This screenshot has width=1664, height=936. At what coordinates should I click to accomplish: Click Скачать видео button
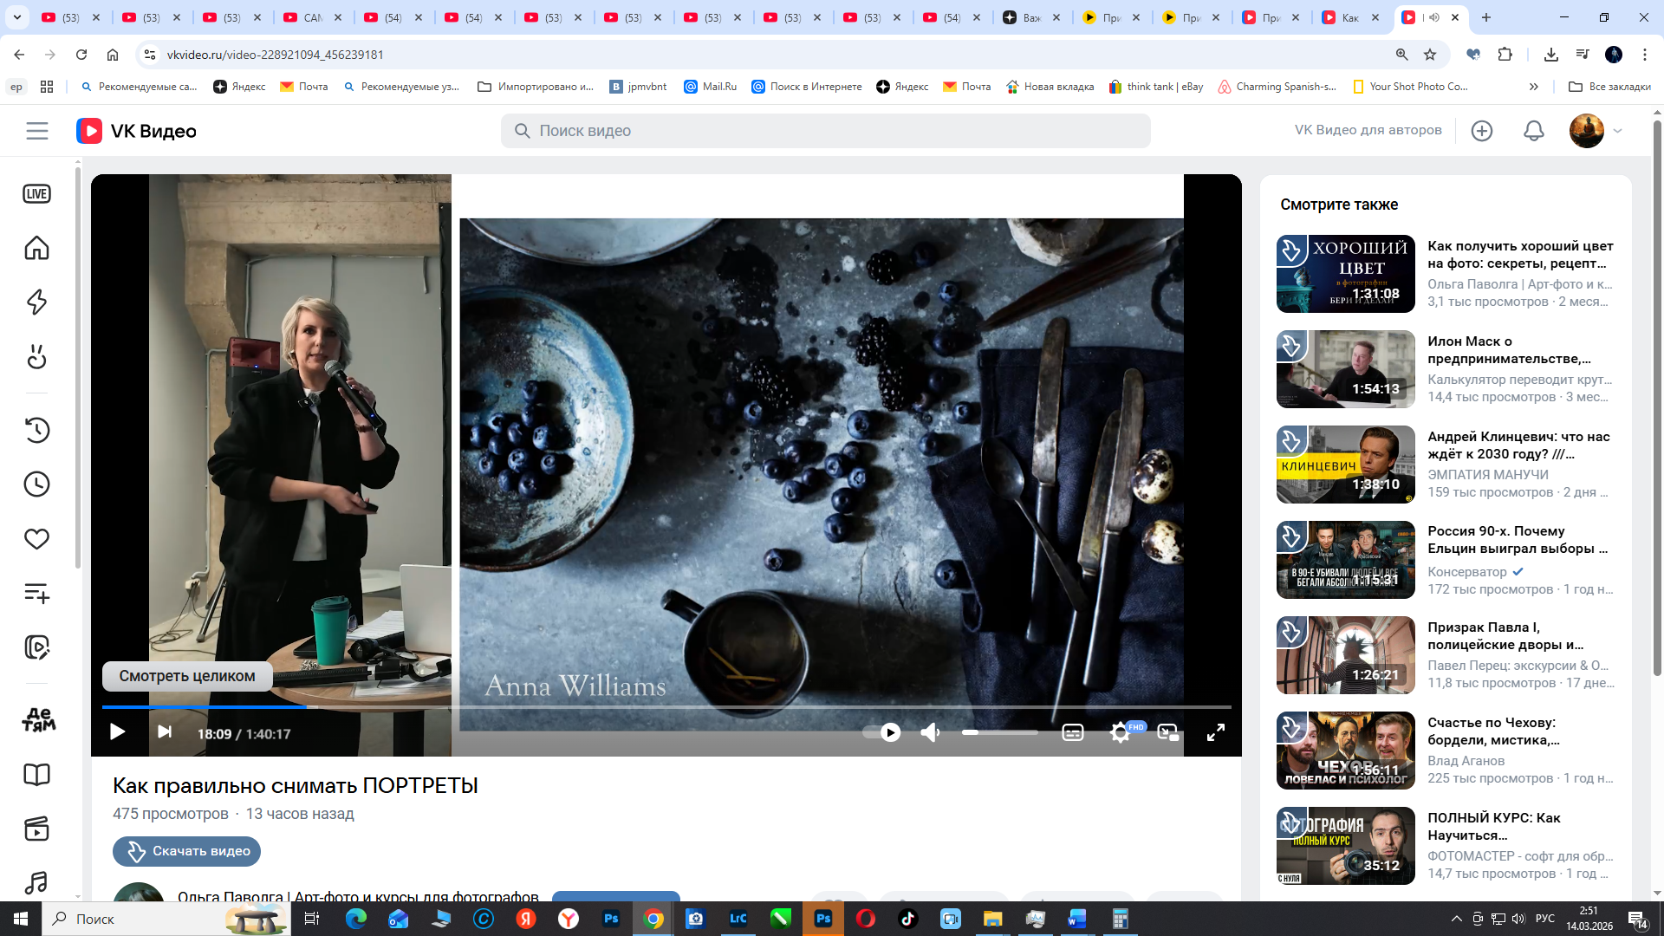(186, 851)
